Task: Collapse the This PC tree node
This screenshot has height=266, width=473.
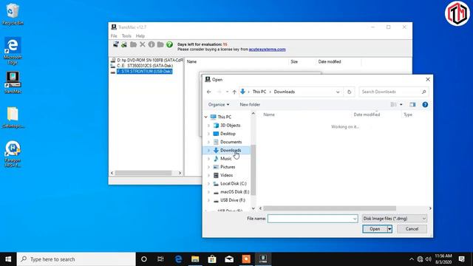Action: click(x=206, y=117)
